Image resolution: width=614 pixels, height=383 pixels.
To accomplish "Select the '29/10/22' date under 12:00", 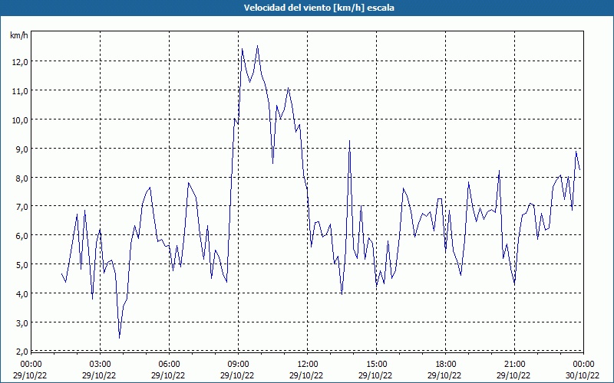I will 306,375.
